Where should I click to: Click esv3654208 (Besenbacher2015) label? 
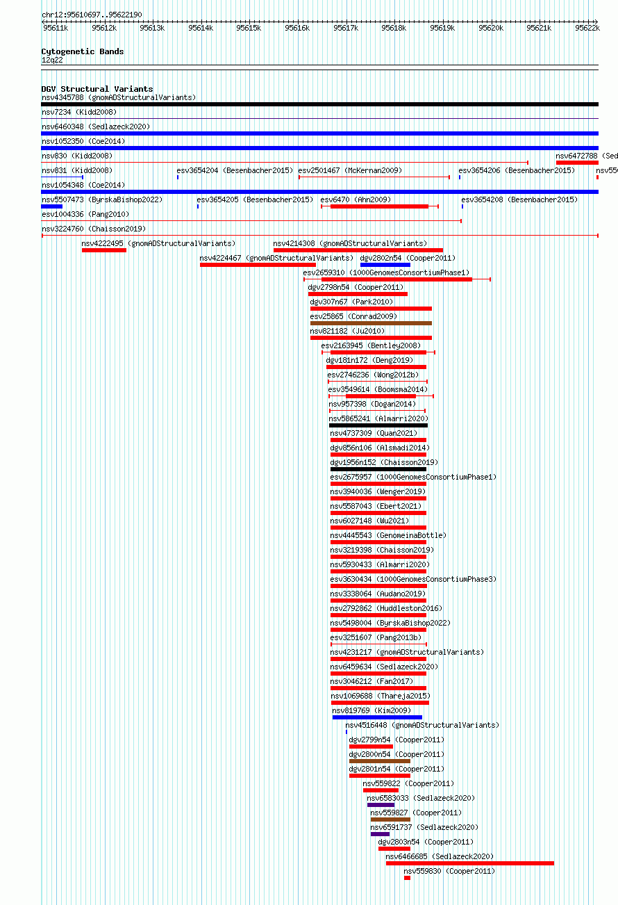point(519,199)
